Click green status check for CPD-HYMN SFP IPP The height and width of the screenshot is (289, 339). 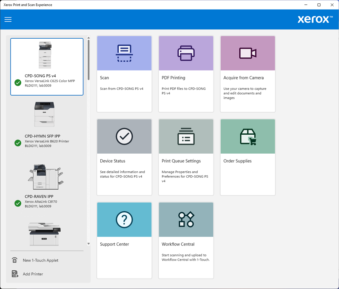(18, 143)
